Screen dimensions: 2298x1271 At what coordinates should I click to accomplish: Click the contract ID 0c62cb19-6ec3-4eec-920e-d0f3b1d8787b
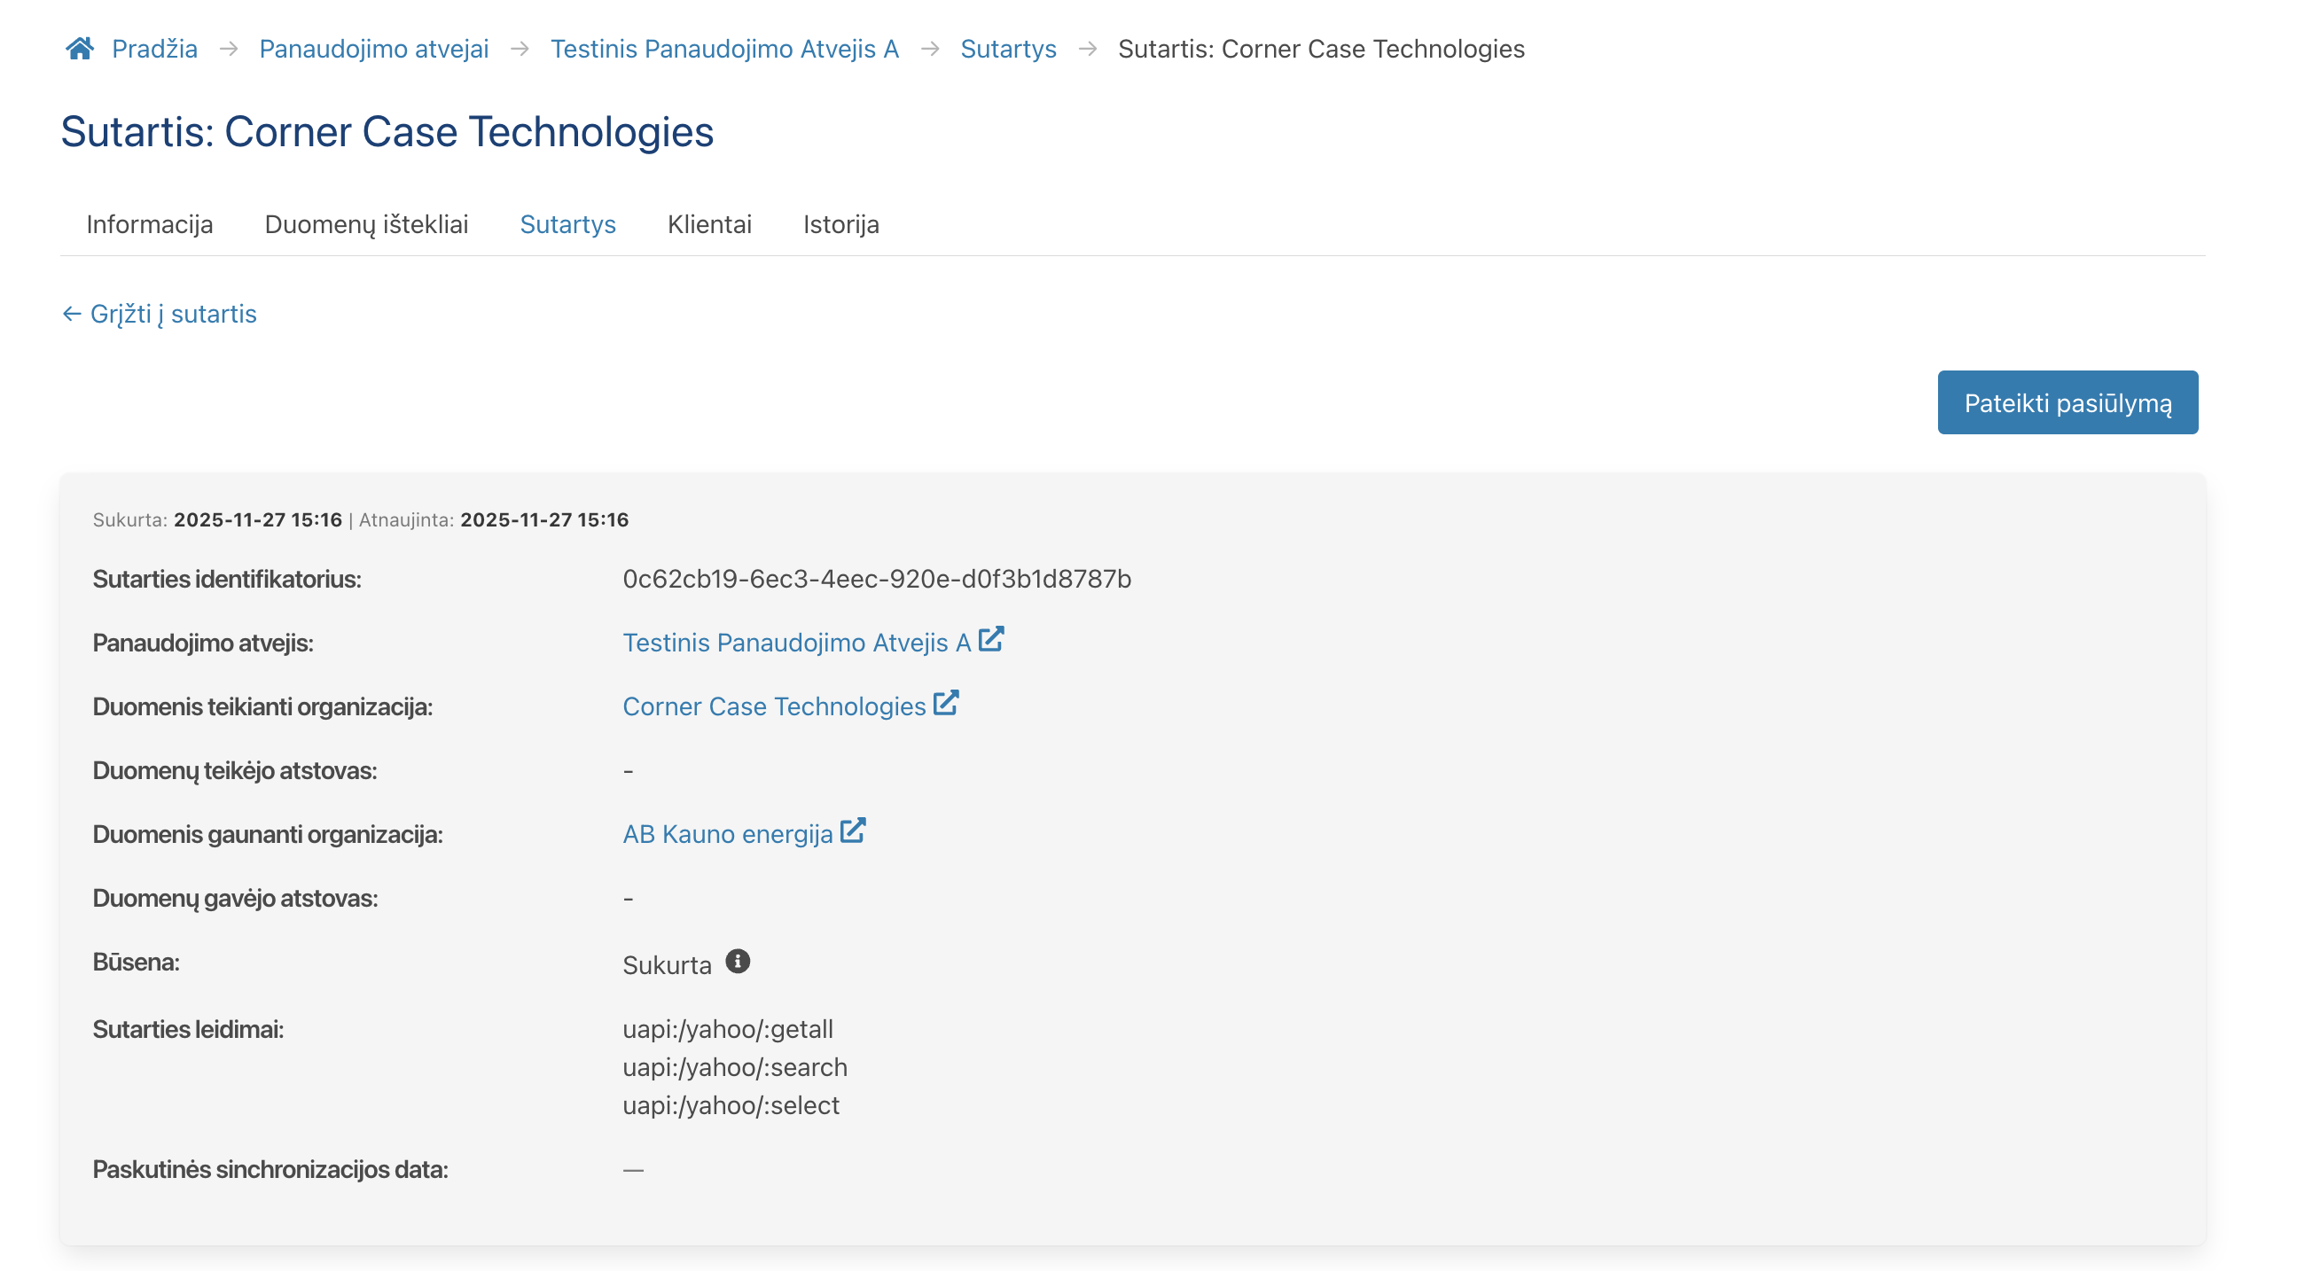pos(877,579)
